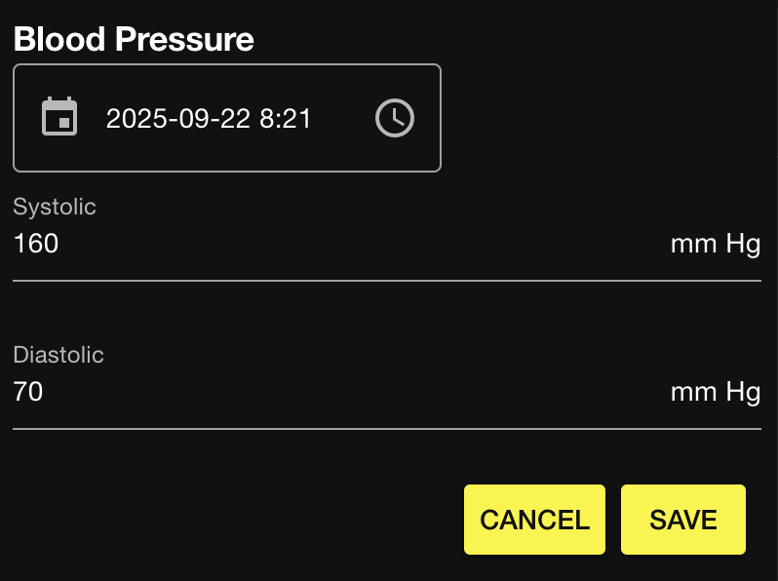Click the Diastolic field label

(58, 355)
